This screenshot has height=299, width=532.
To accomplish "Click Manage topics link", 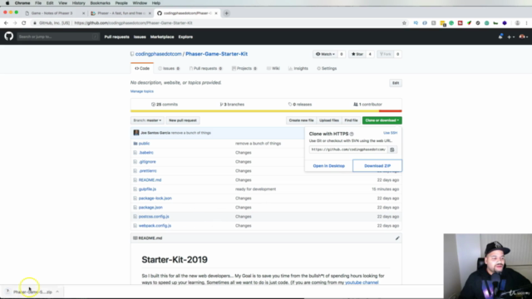I will tap(142, 91).
